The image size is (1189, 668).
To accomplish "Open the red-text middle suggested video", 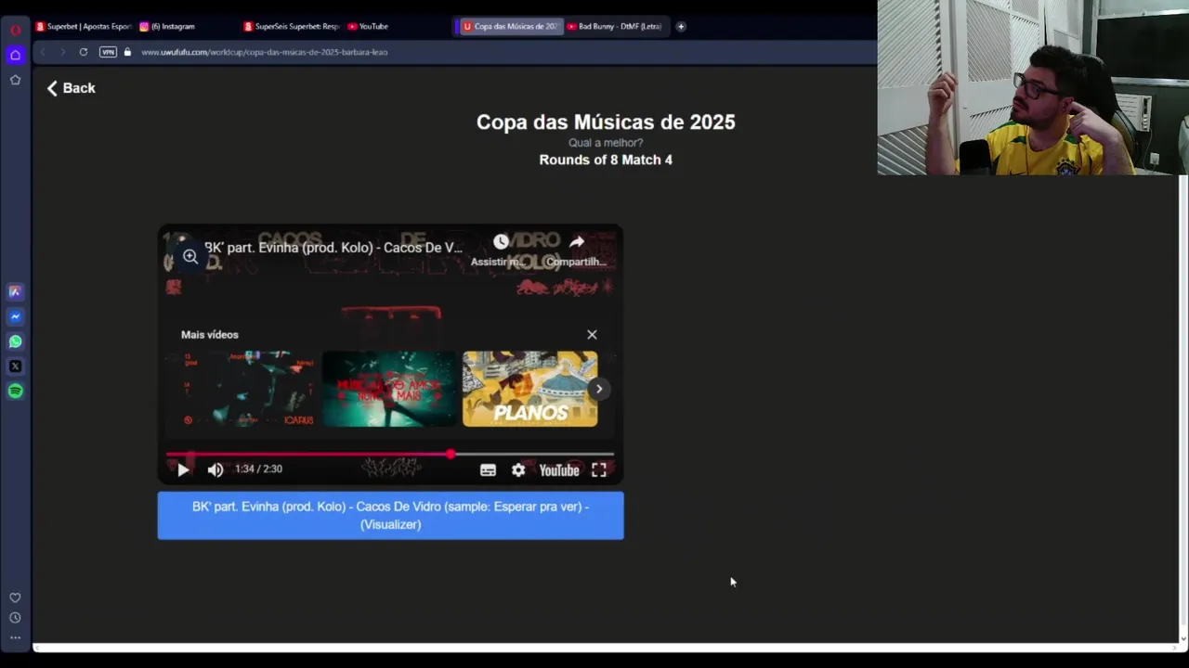I will tap(389, 389).
